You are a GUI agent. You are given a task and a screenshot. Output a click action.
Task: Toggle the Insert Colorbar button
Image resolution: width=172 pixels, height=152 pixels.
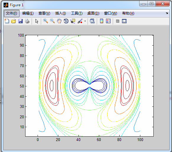(x=102, y=21)
